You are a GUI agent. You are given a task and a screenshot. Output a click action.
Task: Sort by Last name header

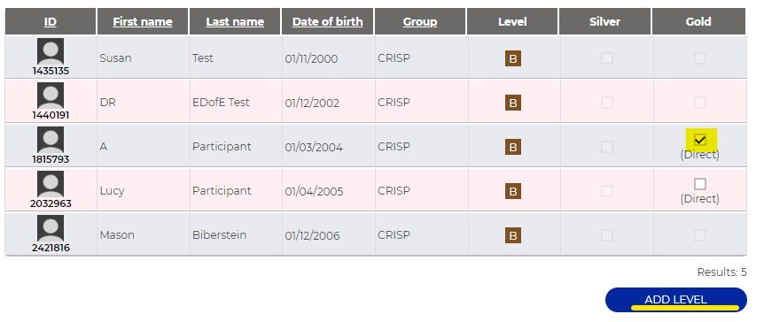(235, 22)
